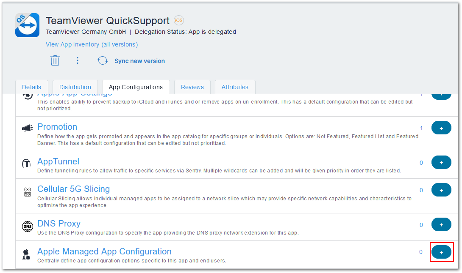Click the Sync new version button
This screenshot has height=273, width=462.
point(139,61)
